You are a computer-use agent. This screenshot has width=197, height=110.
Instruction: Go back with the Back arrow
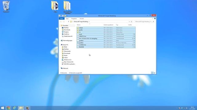(x=61, y=22)
